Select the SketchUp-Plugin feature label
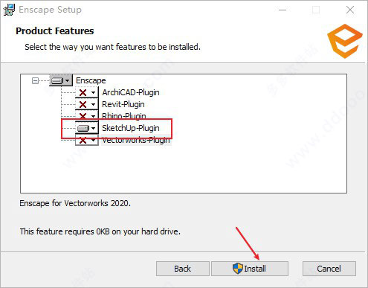 [x=131, y=128]
